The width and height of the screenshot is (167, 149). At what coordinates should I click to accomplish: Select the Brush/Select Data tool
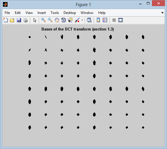tap(77, 20)
